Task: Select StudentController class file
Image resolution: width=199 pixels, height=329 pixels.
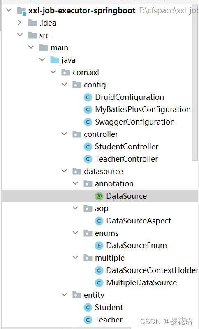Action: pyautogui.click(x=127, y=147)
